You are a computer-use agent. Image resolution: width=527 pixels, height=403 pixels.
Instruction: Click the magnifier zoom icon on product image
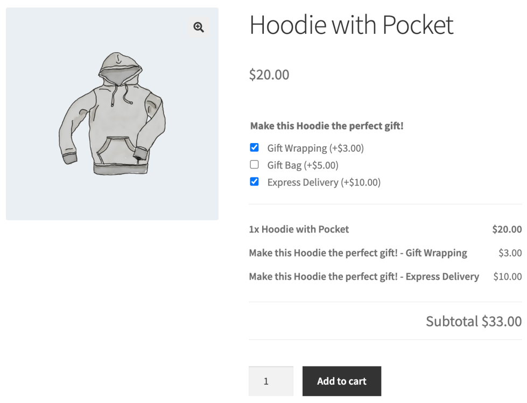click(198, 27)
